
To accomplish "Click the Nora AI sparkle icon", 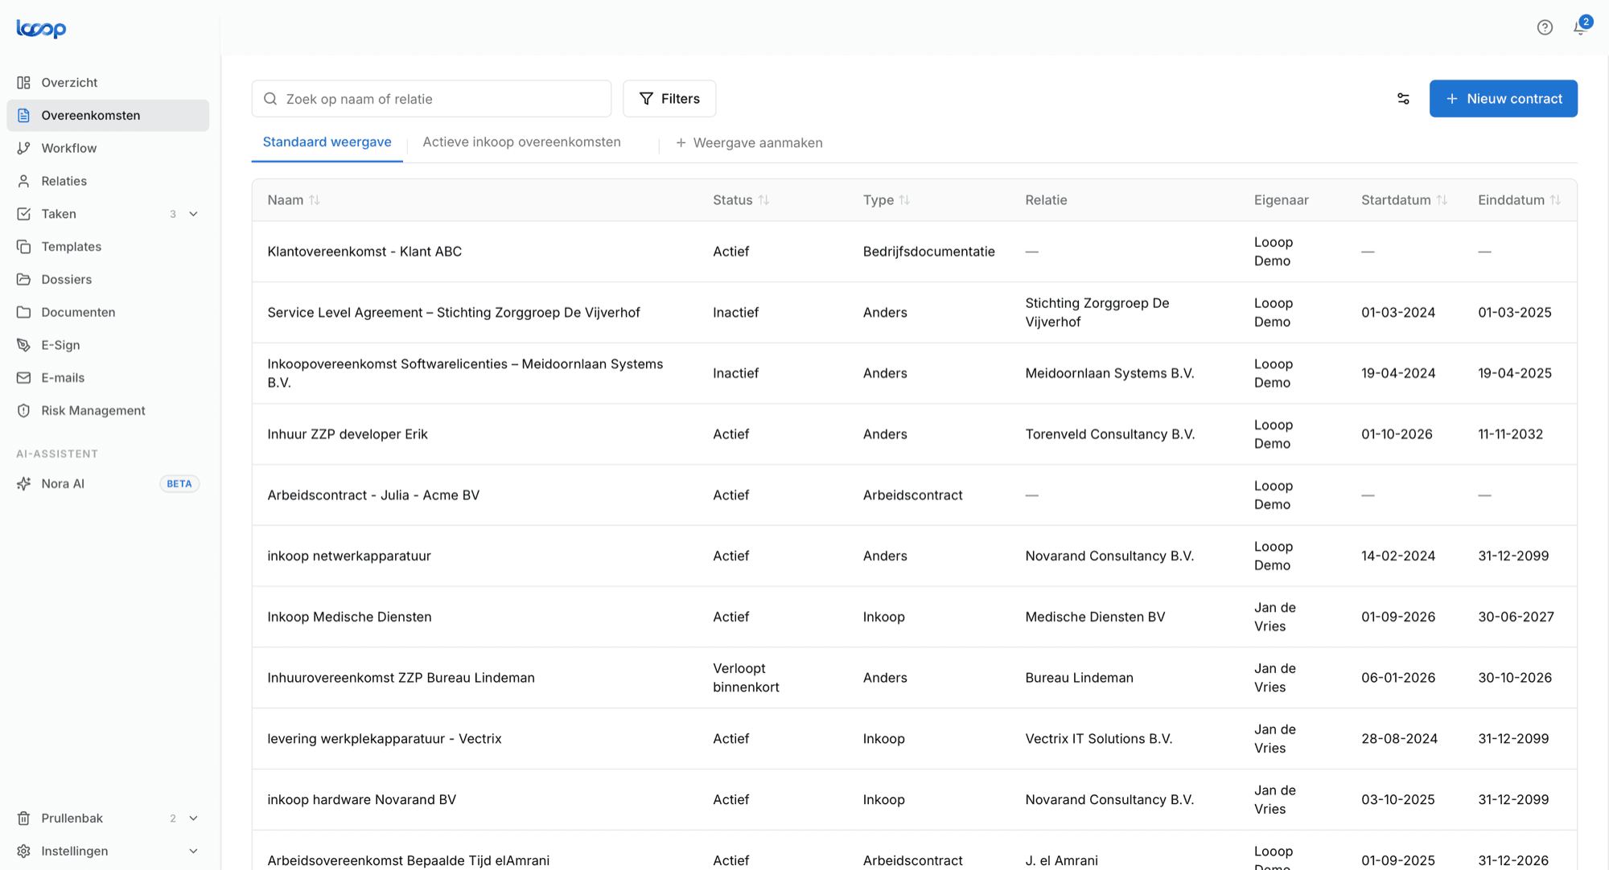I will pos(24,484).
